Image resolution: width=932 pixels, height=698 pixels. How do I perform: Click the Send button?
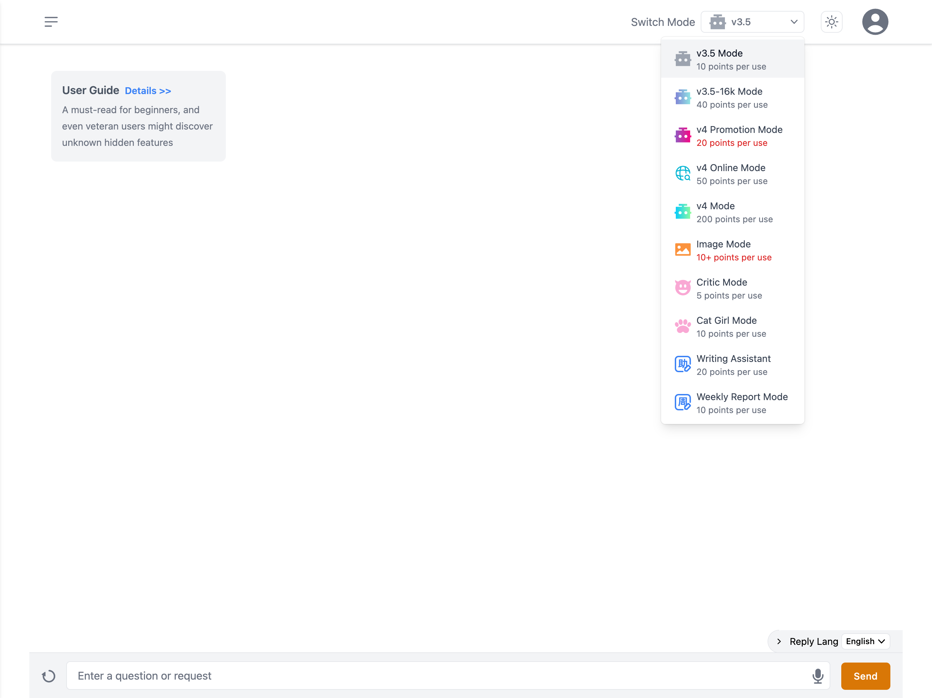pos(865,676)
